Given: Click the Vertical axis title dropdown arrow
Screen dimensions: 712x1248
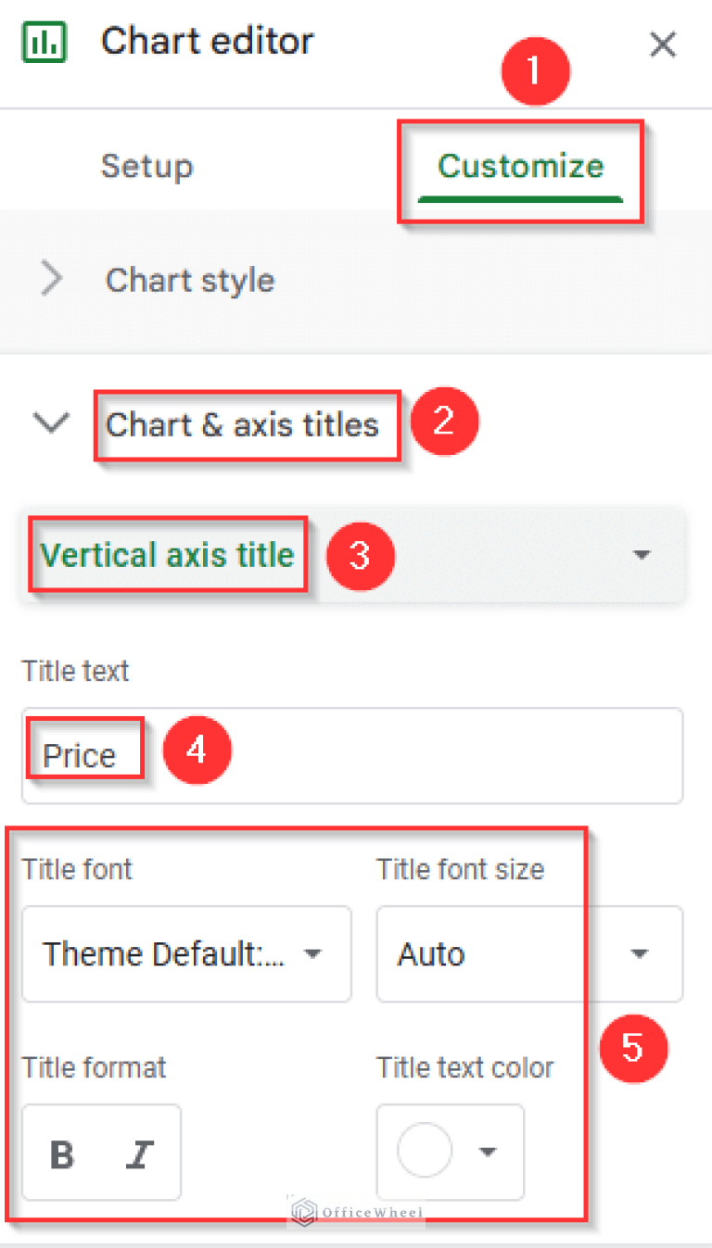Looking at the screenshot, I should click(642, 555).
